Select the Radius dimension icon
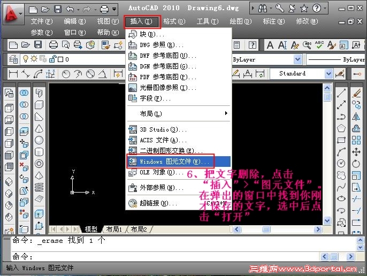The image size is (367, 276). tap(66, 74)
